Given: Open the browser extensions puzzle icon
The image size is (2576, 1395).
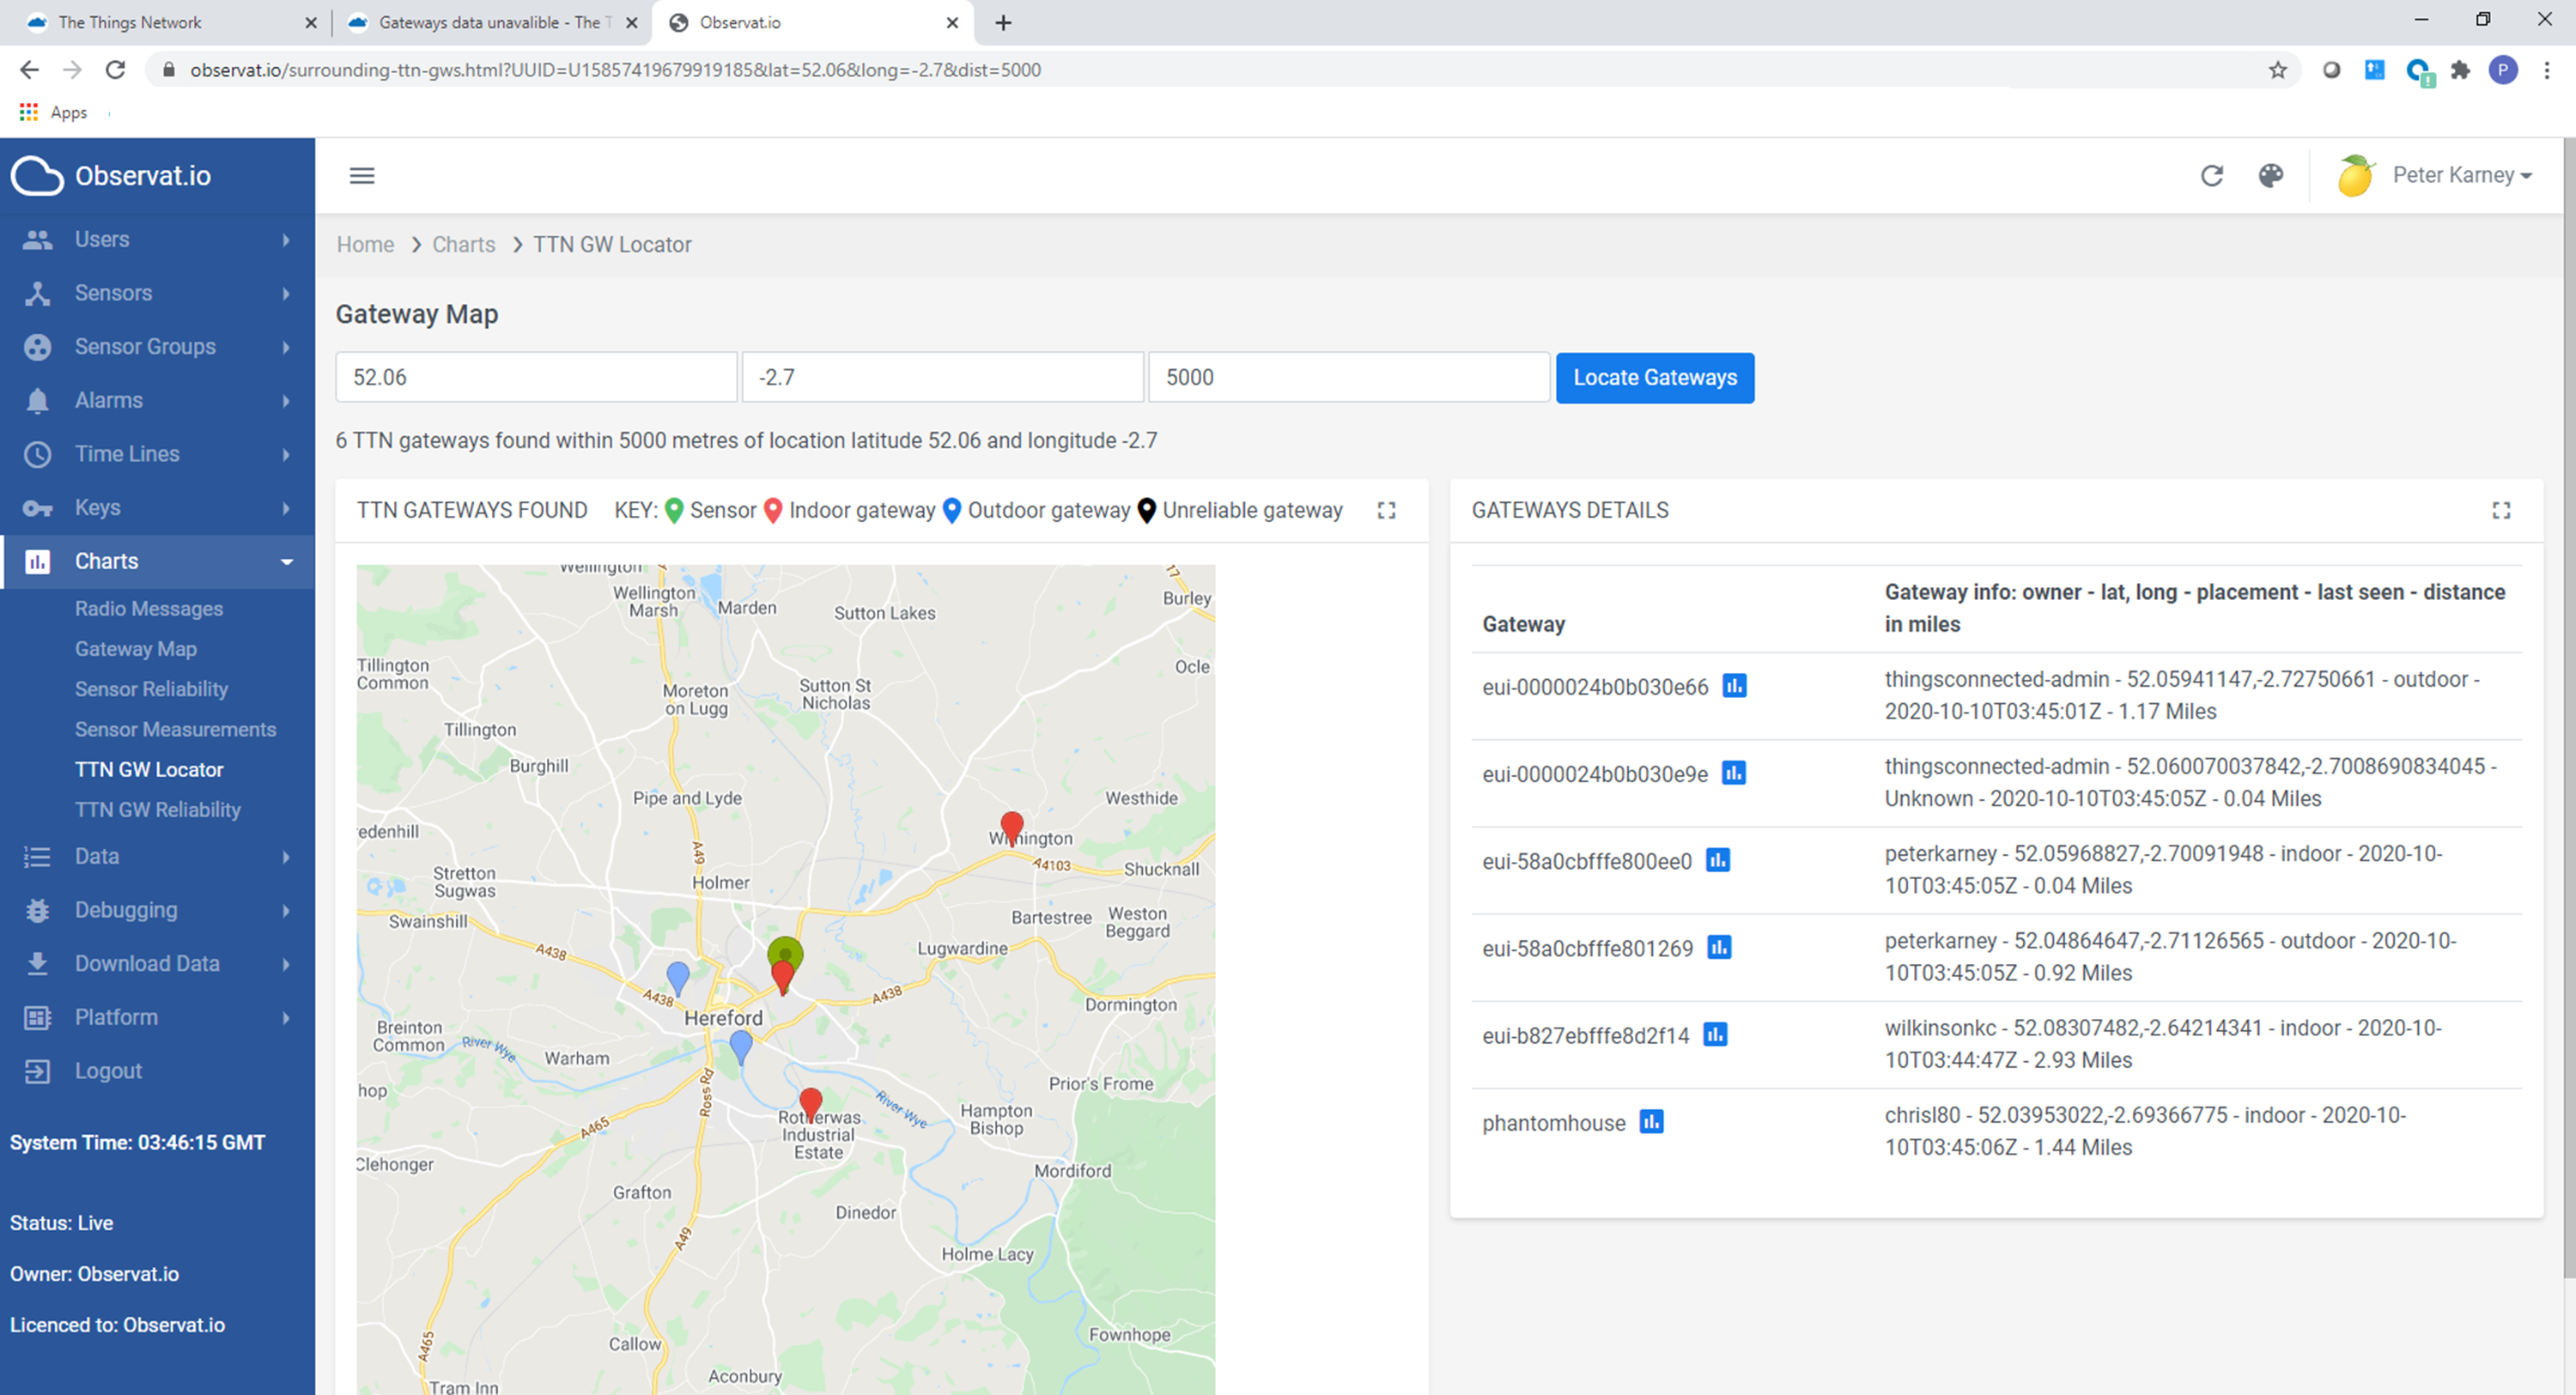Looking at the screenshot, I should pyautogui.click(x=2460, y=70).
